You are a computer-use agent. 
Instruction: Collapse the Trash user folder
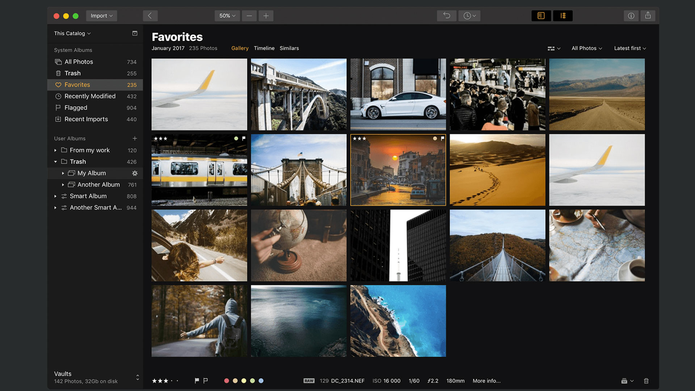pyautogui.click(x=55, y=162)
